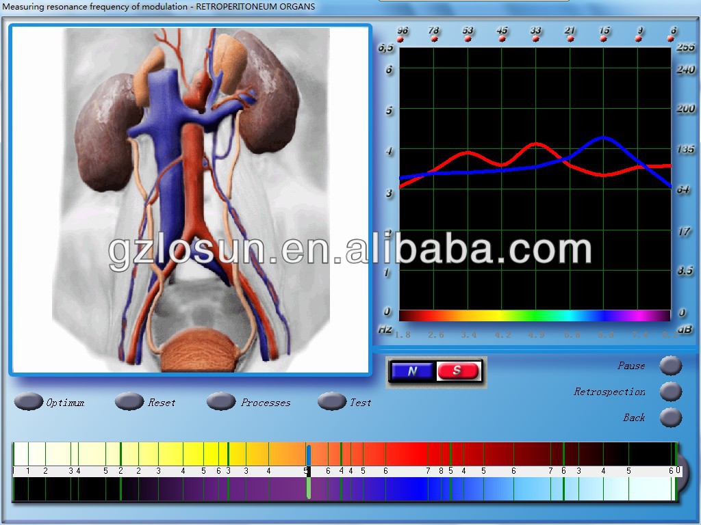Click the blue slider handle on the yellow-red scale
Image resolution: width=701 pixels, height=525 pixels.
pyautogui.click(x=309, y=455)
